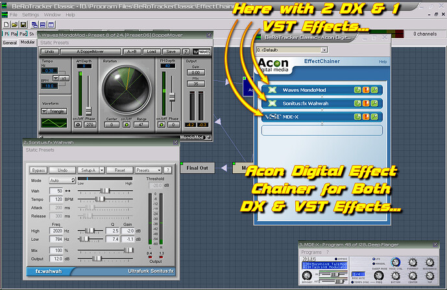Viewport: 447px width, 290px height.
Task: Click the VST icon beside MDE-X
Action: click(272, 117)
